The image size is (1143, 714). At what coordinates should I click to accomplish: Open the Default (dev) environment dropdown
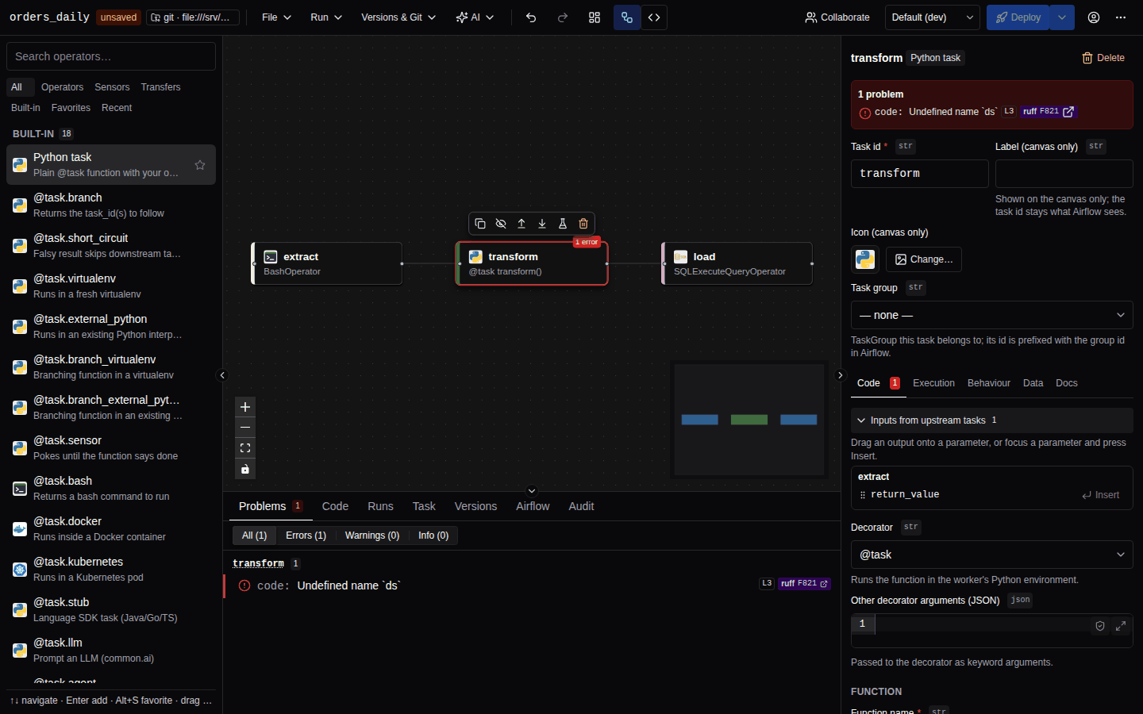pos(933,17)
